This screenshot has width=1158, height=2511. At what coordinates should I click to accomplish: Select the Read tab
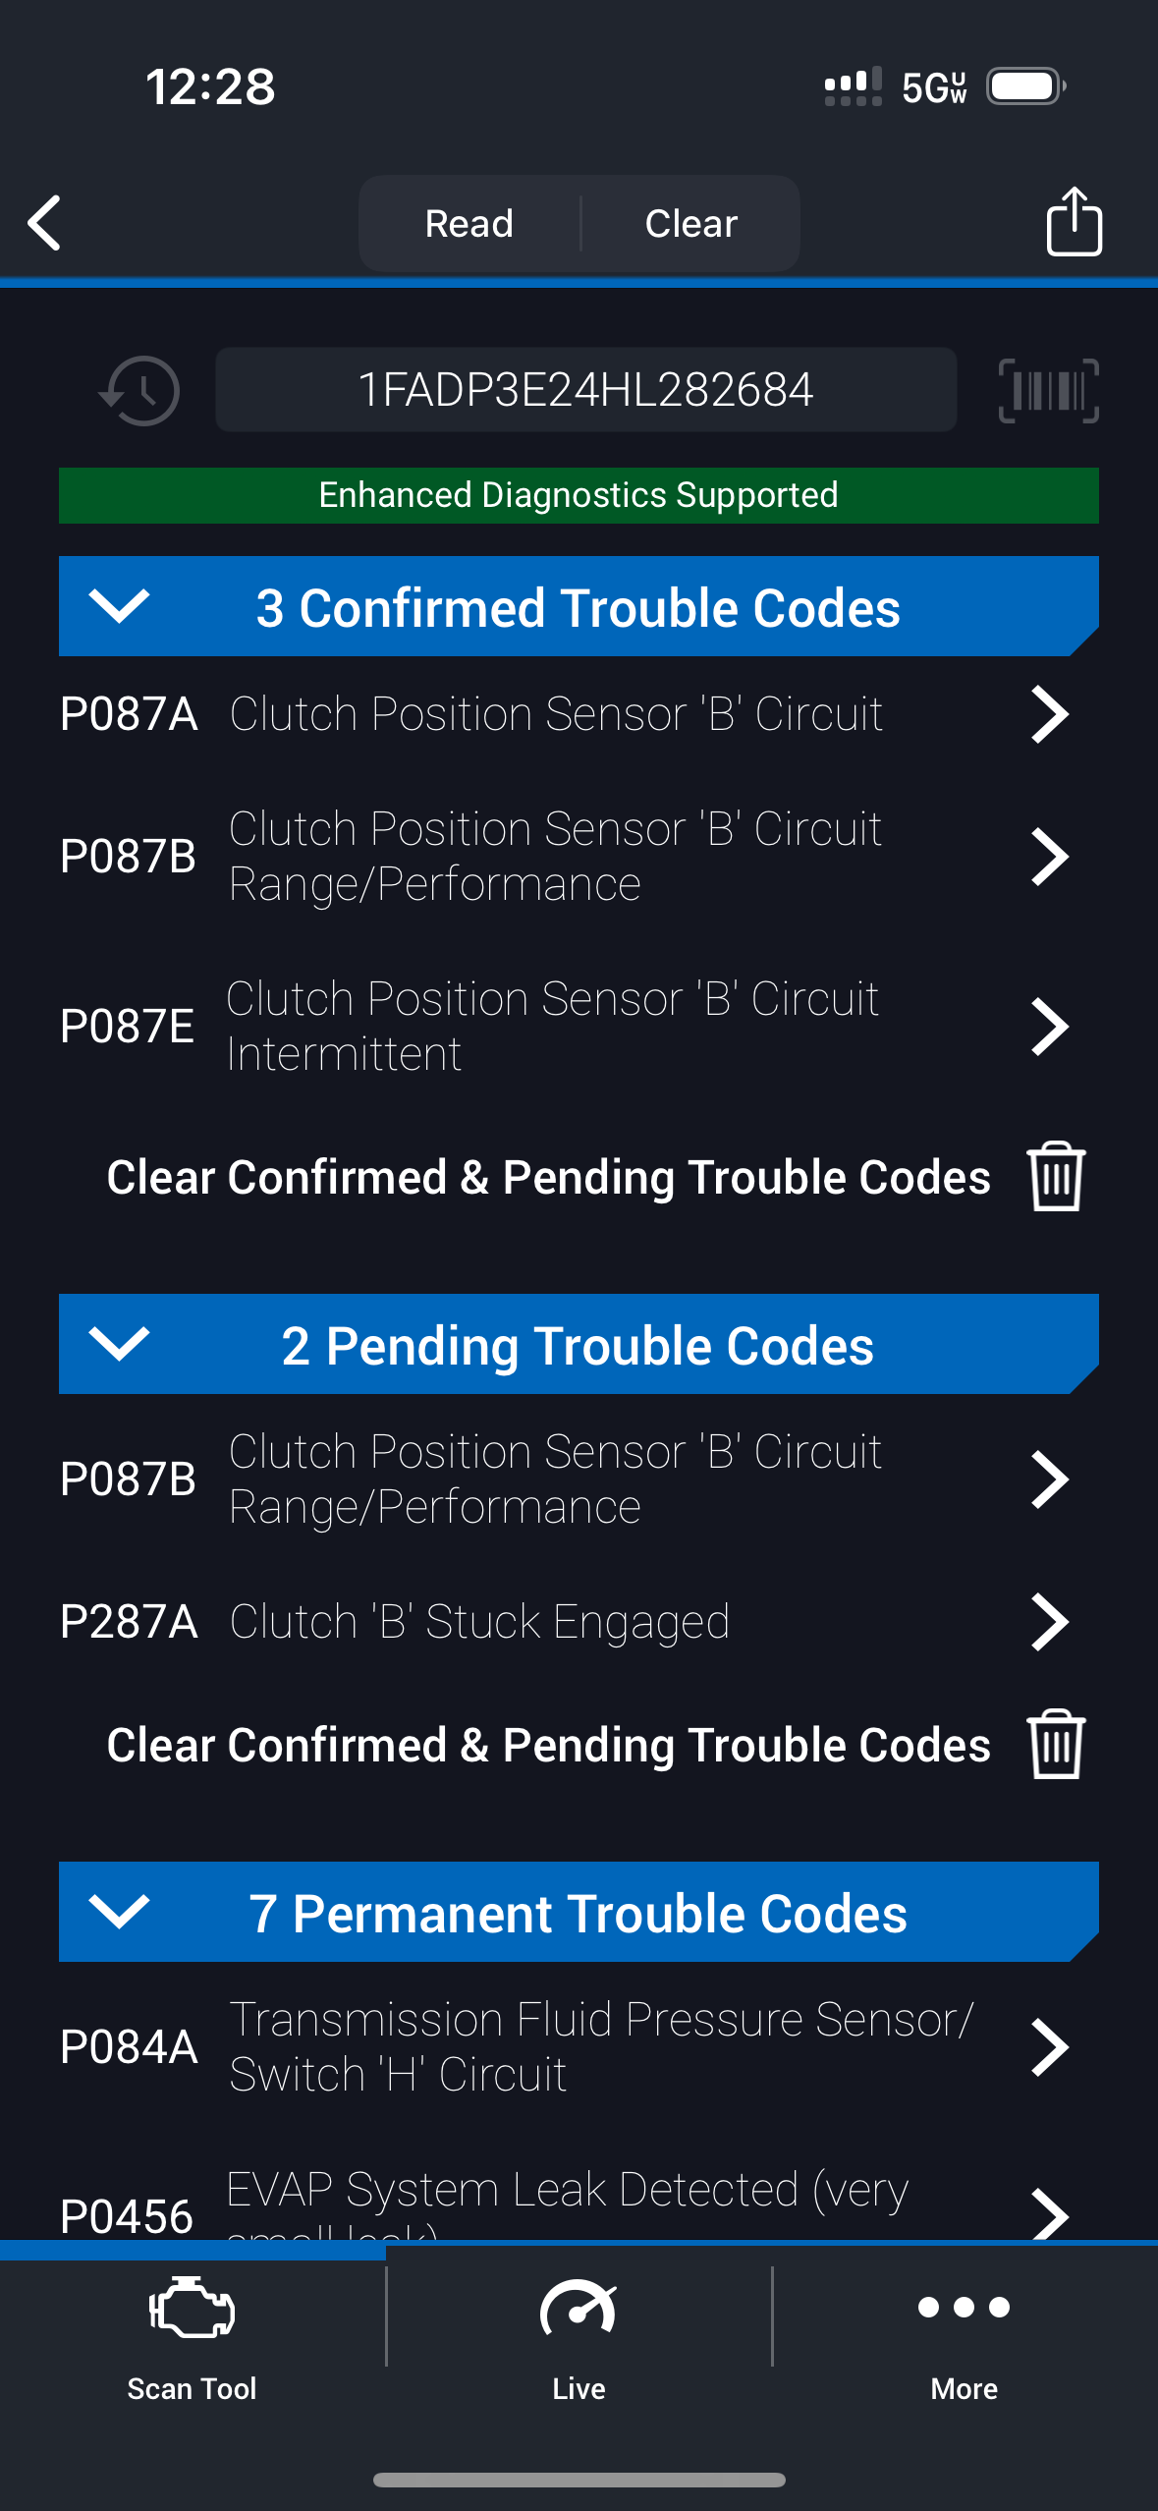point(469,223)
